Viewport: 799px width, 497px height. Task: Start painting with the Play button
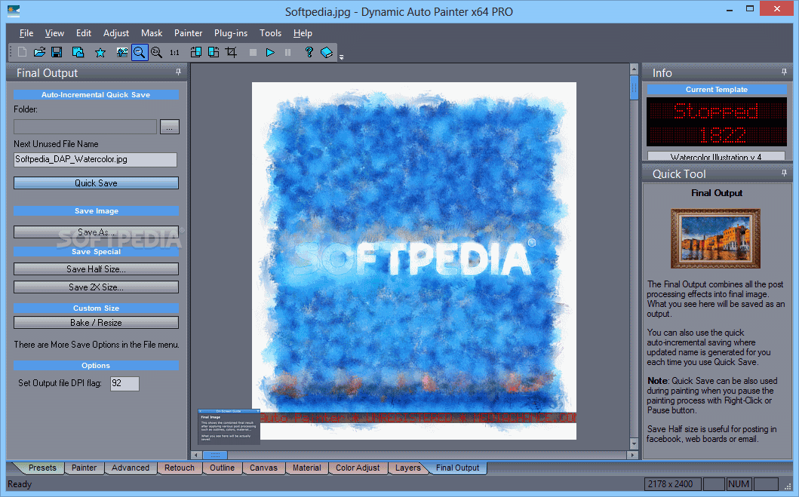click(270, 52)
